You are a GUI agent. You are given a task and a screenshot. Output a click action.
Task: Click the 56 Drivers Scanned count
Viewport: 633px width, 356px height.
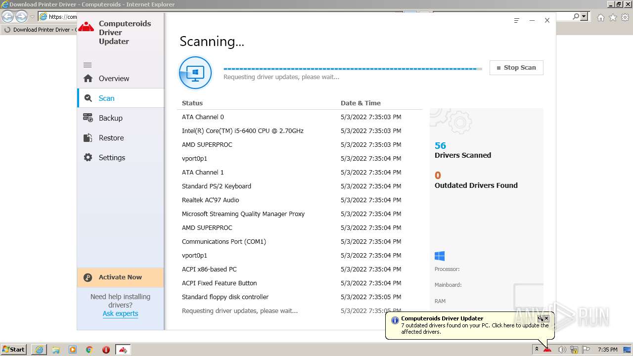point(440,145)
